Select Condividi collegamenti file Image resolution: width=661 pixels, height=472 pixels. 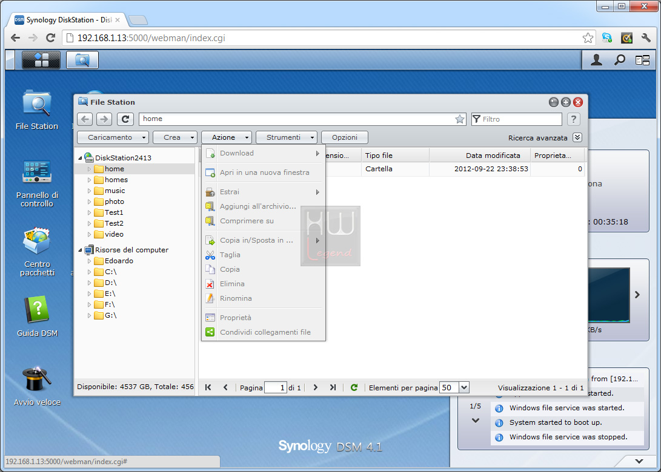264,333
